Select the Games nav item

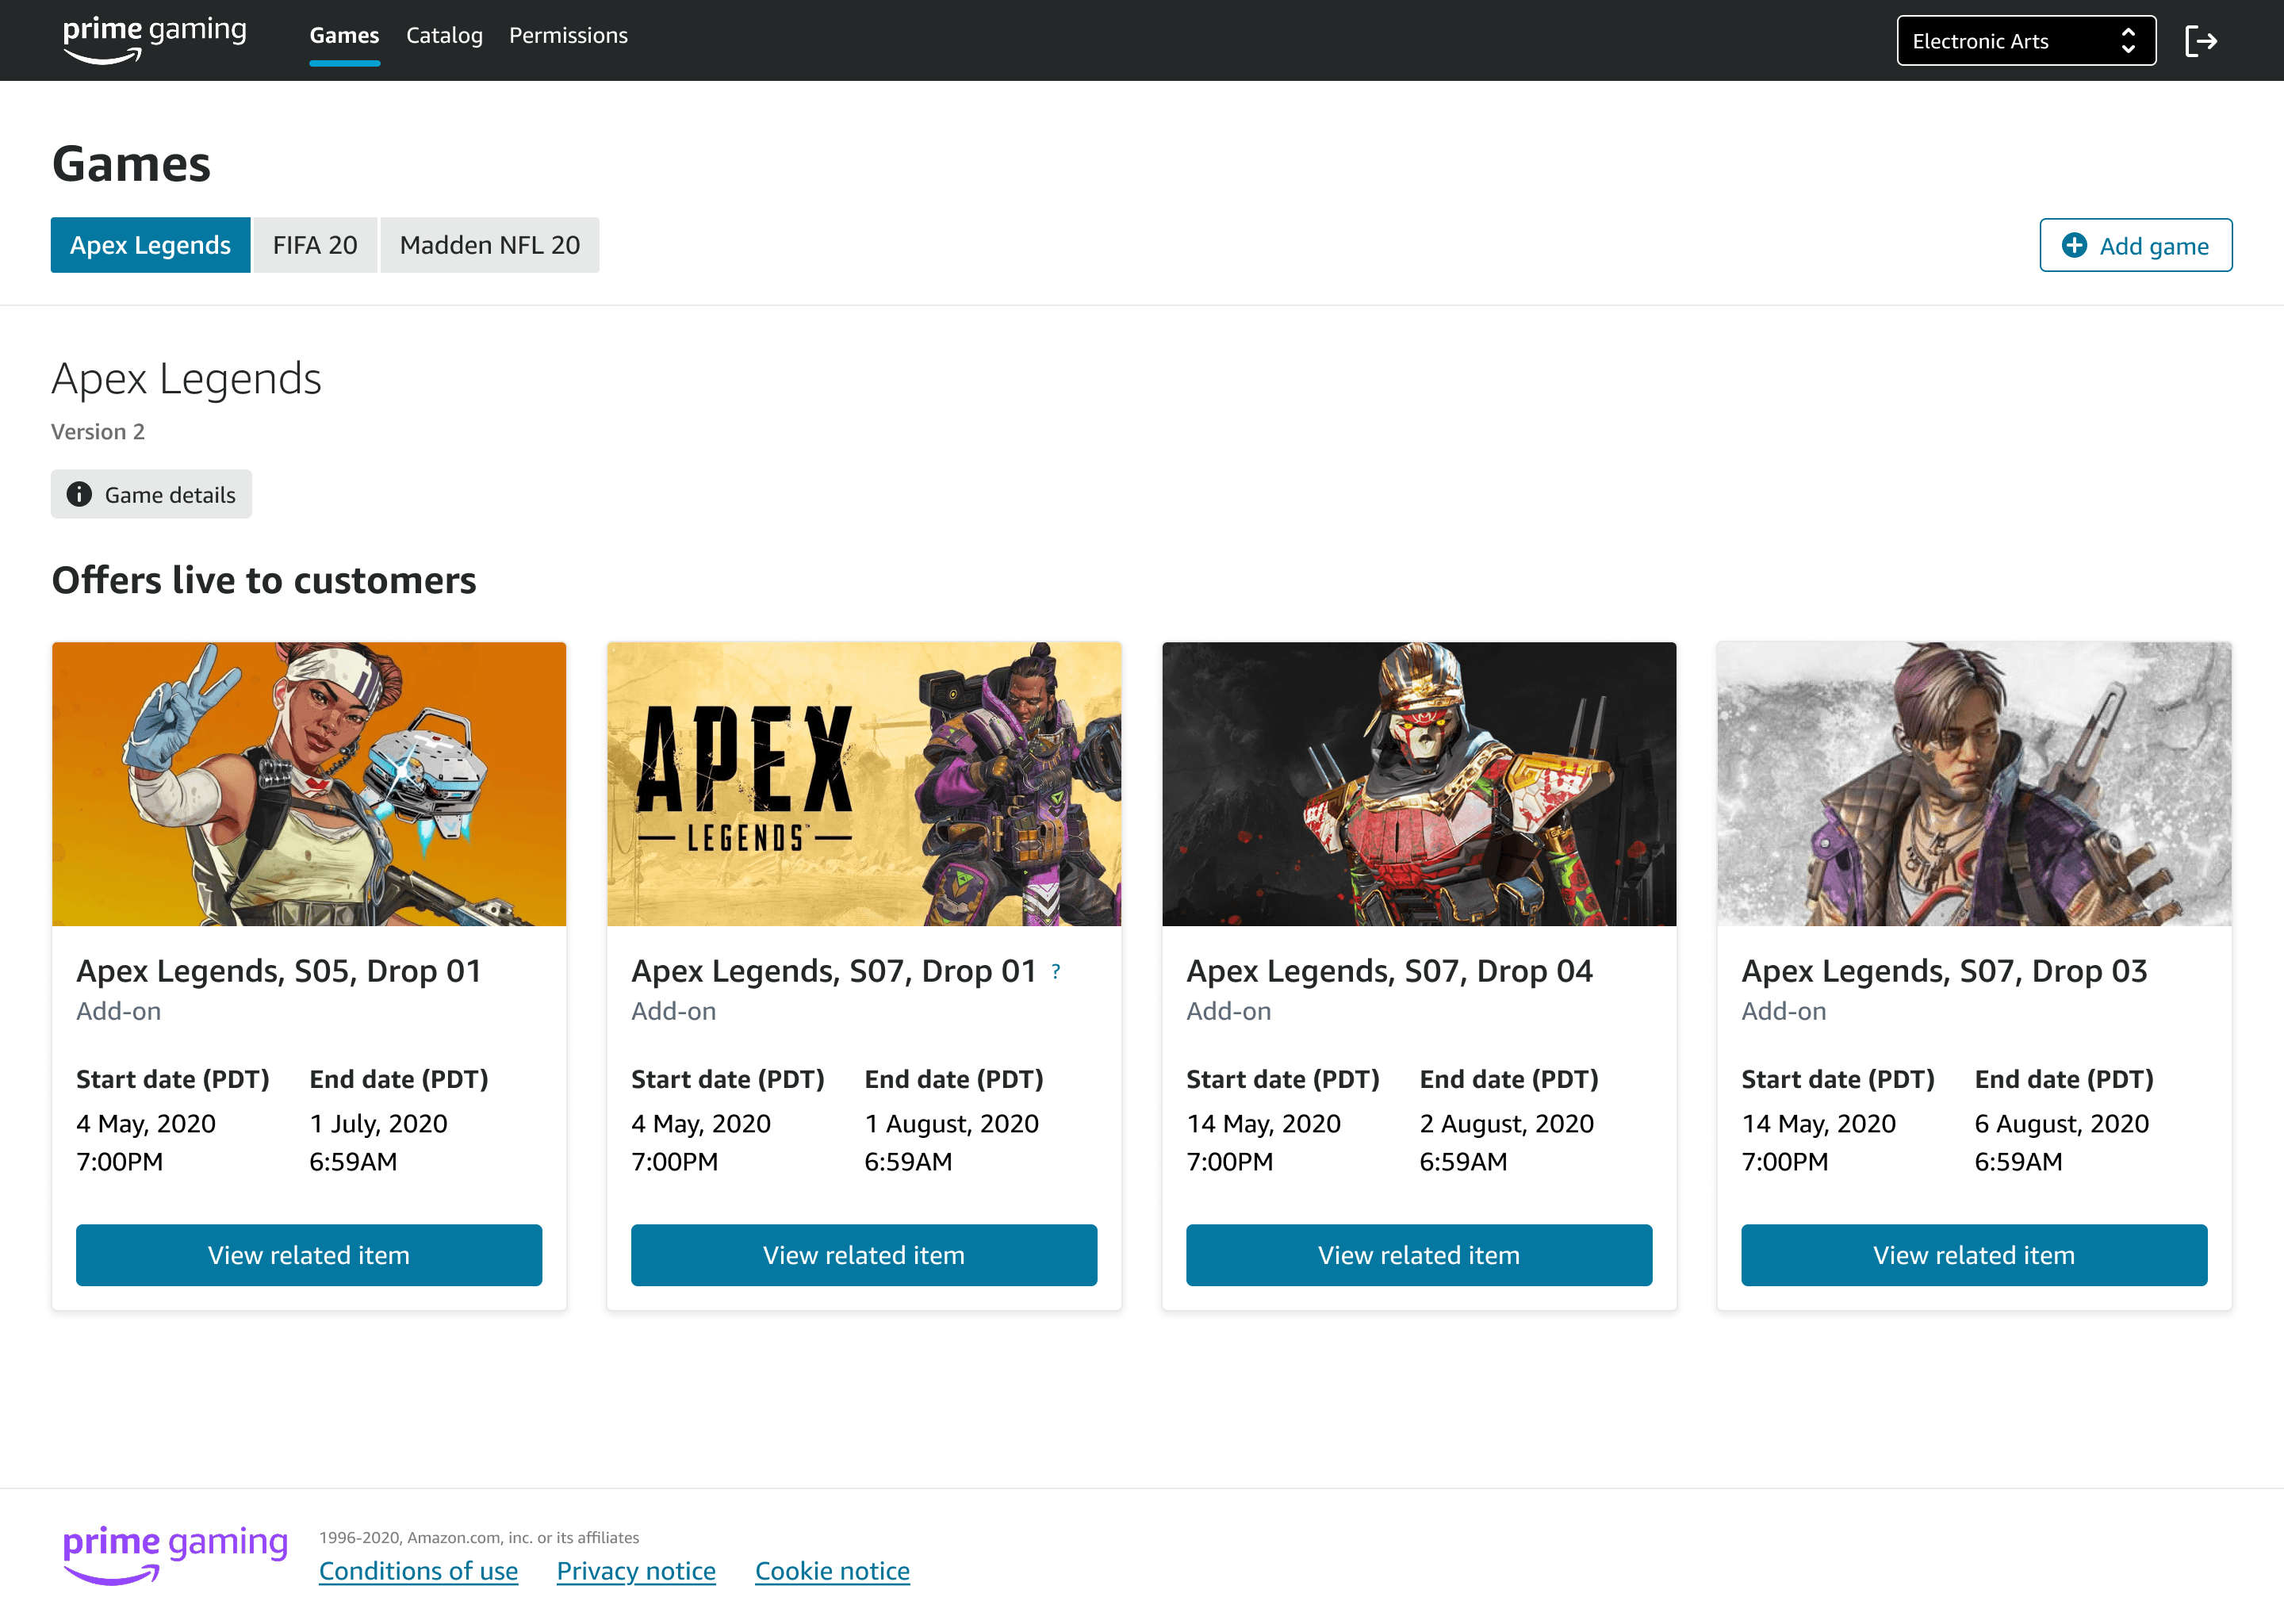point(344,36)
